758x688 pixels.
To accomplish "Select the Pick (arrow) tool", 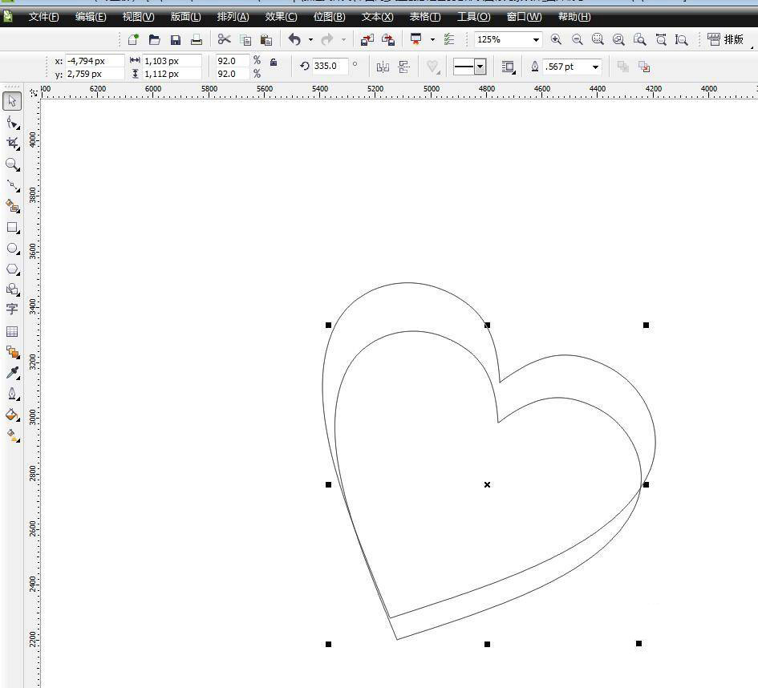I will [x=12, y=101].
